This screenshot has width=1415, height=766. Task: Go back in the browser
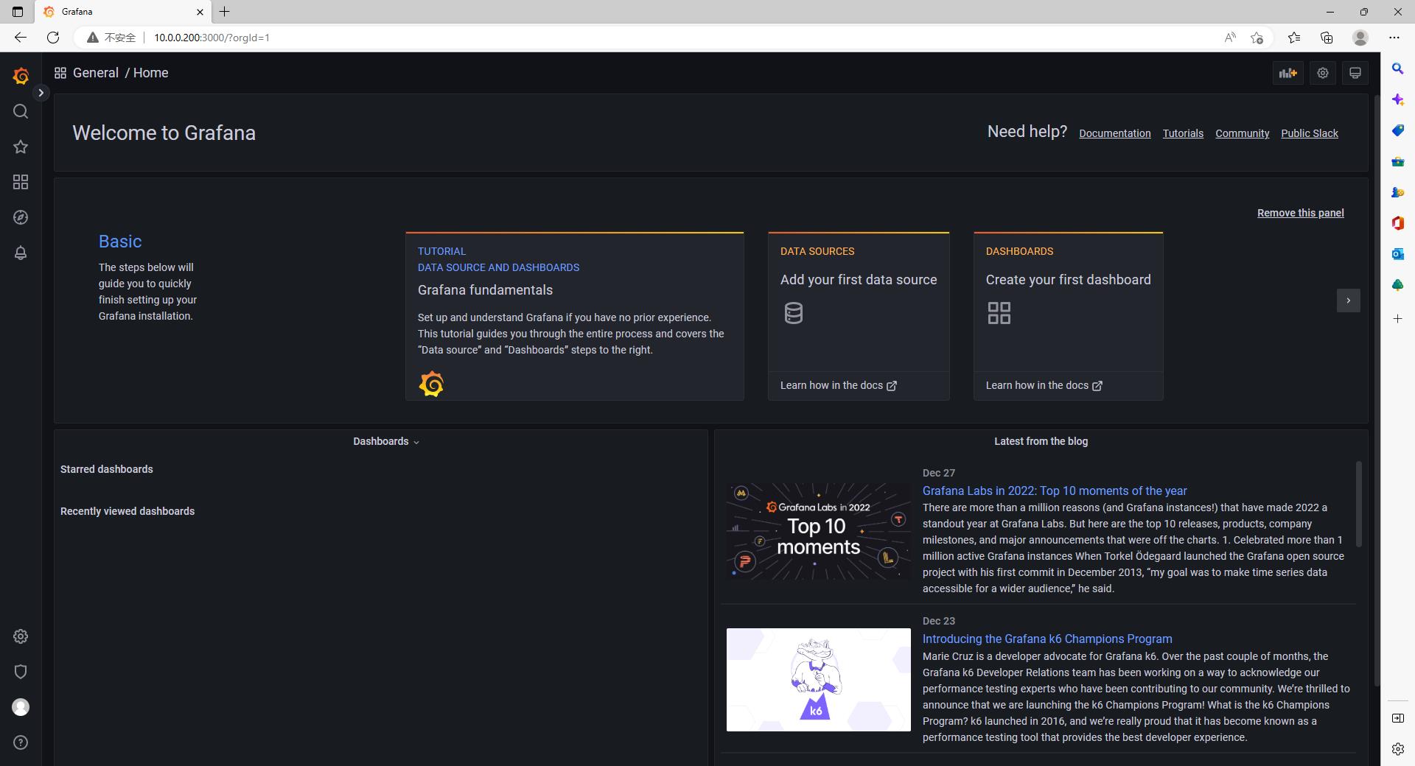[20, 38]
